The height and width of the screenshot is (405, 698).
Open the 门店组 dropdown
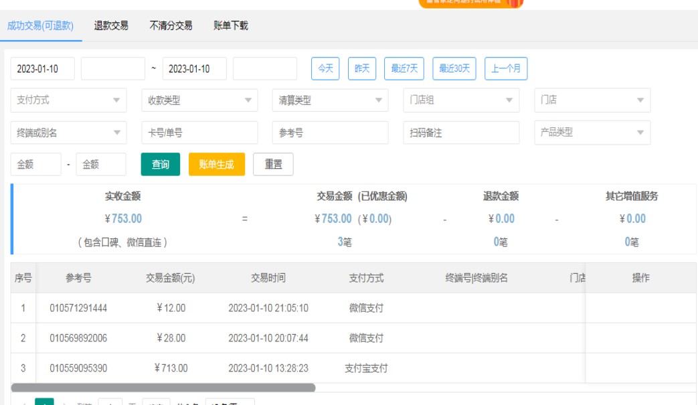(461, 100)
